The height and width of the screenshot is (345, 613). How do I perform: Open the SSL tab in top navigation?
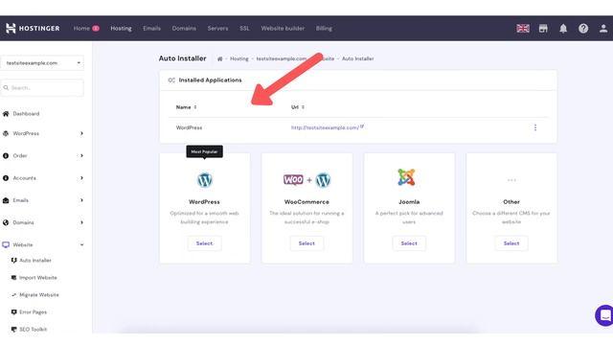pyautogui.click(x=244, y=28)
